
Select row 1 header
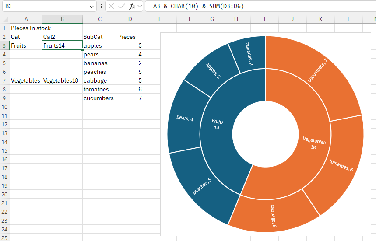pos(4,28)
